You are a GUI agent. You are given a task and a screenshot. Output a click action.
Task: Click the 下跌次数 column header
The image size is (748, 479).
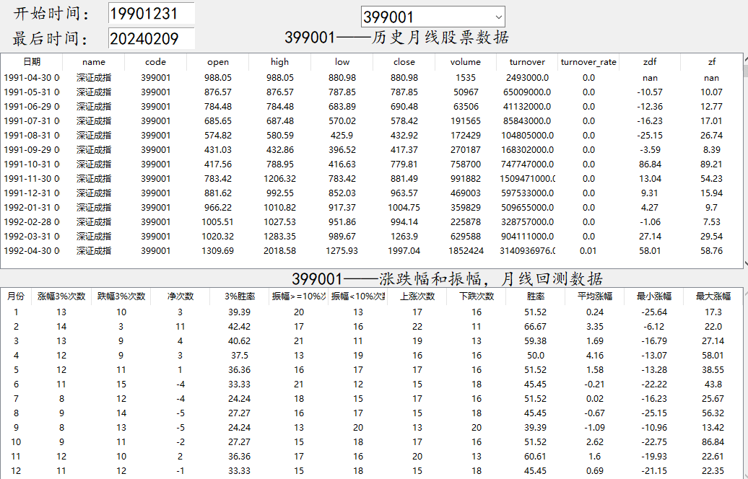tap(477, 296)
